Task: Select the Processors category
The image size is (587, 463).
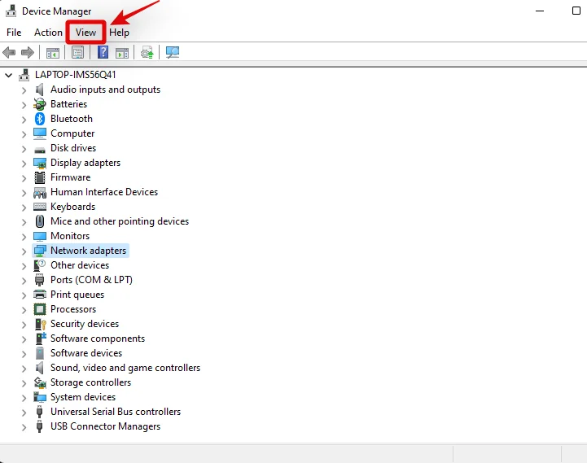Action: click(73, 309)
